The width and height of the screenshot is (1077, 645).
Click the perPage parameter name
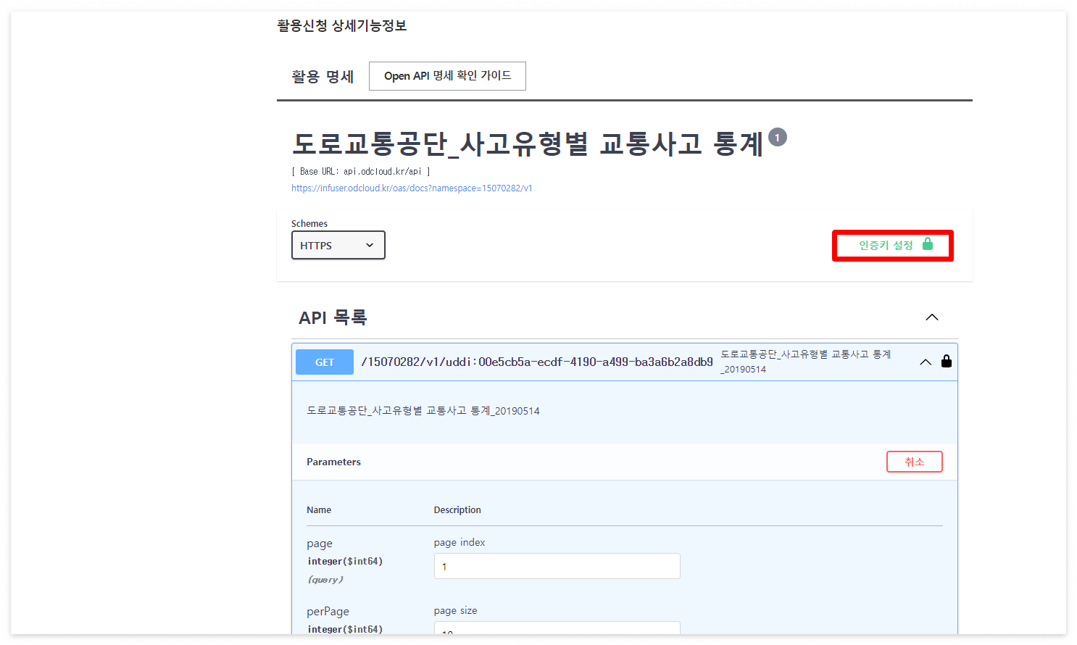[x=328, y=612]
